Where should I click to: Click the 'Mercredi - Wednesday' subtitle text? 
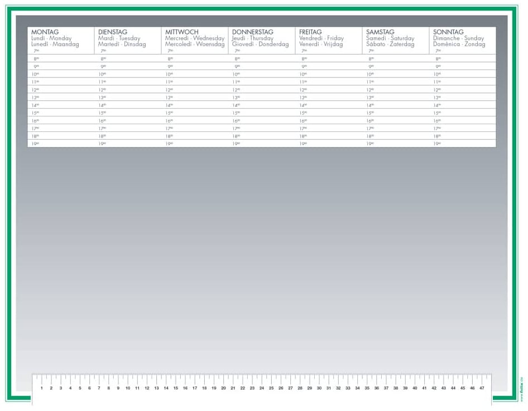195,38
